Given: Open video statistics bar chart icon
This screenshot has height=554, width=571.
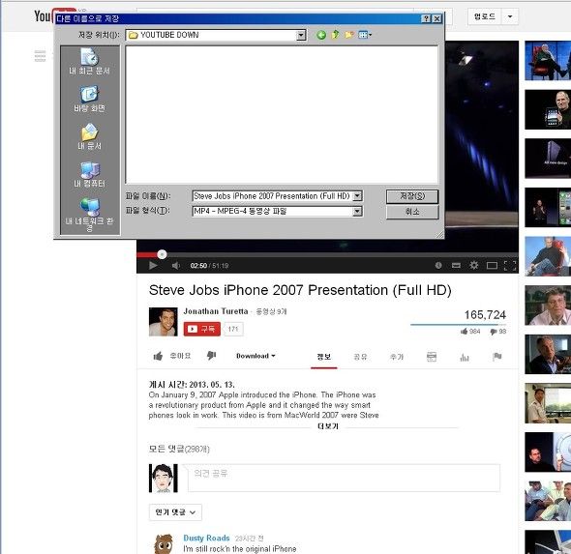Looking at the screenshot, I should point(465,357).
